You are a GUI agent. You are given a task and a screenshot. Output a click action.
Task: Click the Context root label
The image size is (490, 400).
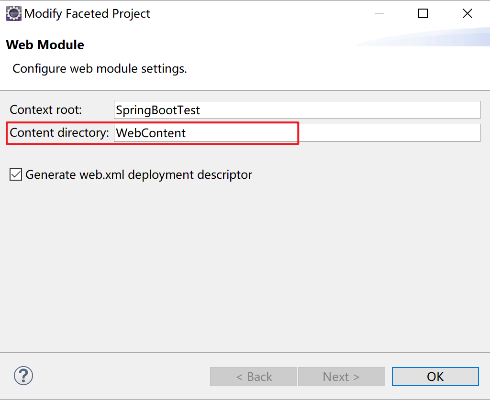tap(46, 110)
